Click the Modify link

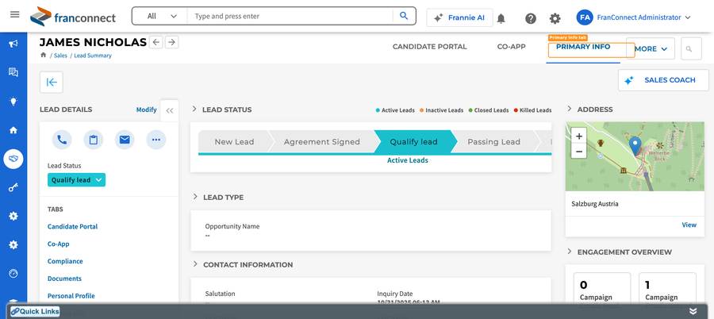(x=146, y=110)
